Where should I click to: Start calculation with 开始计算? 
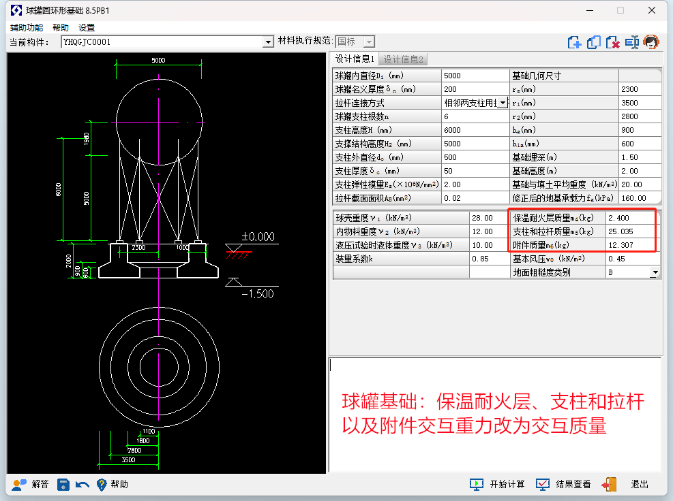497,484
